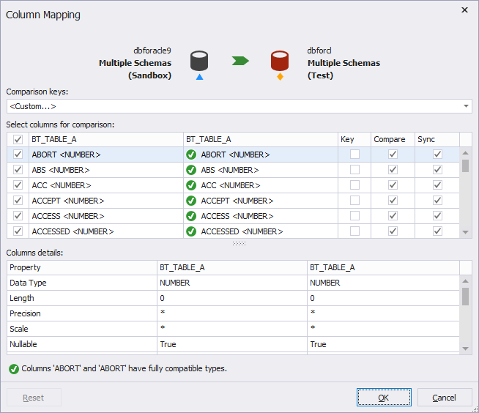Click the columns list scrollbar down arrow
479x413 pixels.
pos(466,232)
